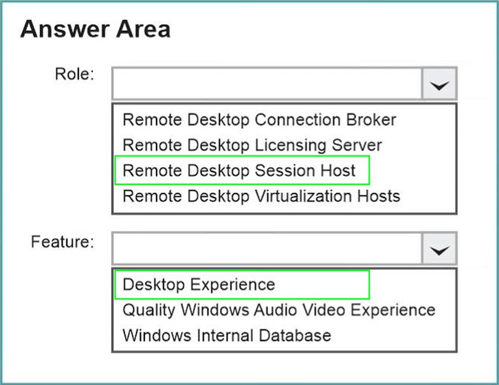
Task: Click the empty Role combo box field
Action: click(x=266, y=83)
